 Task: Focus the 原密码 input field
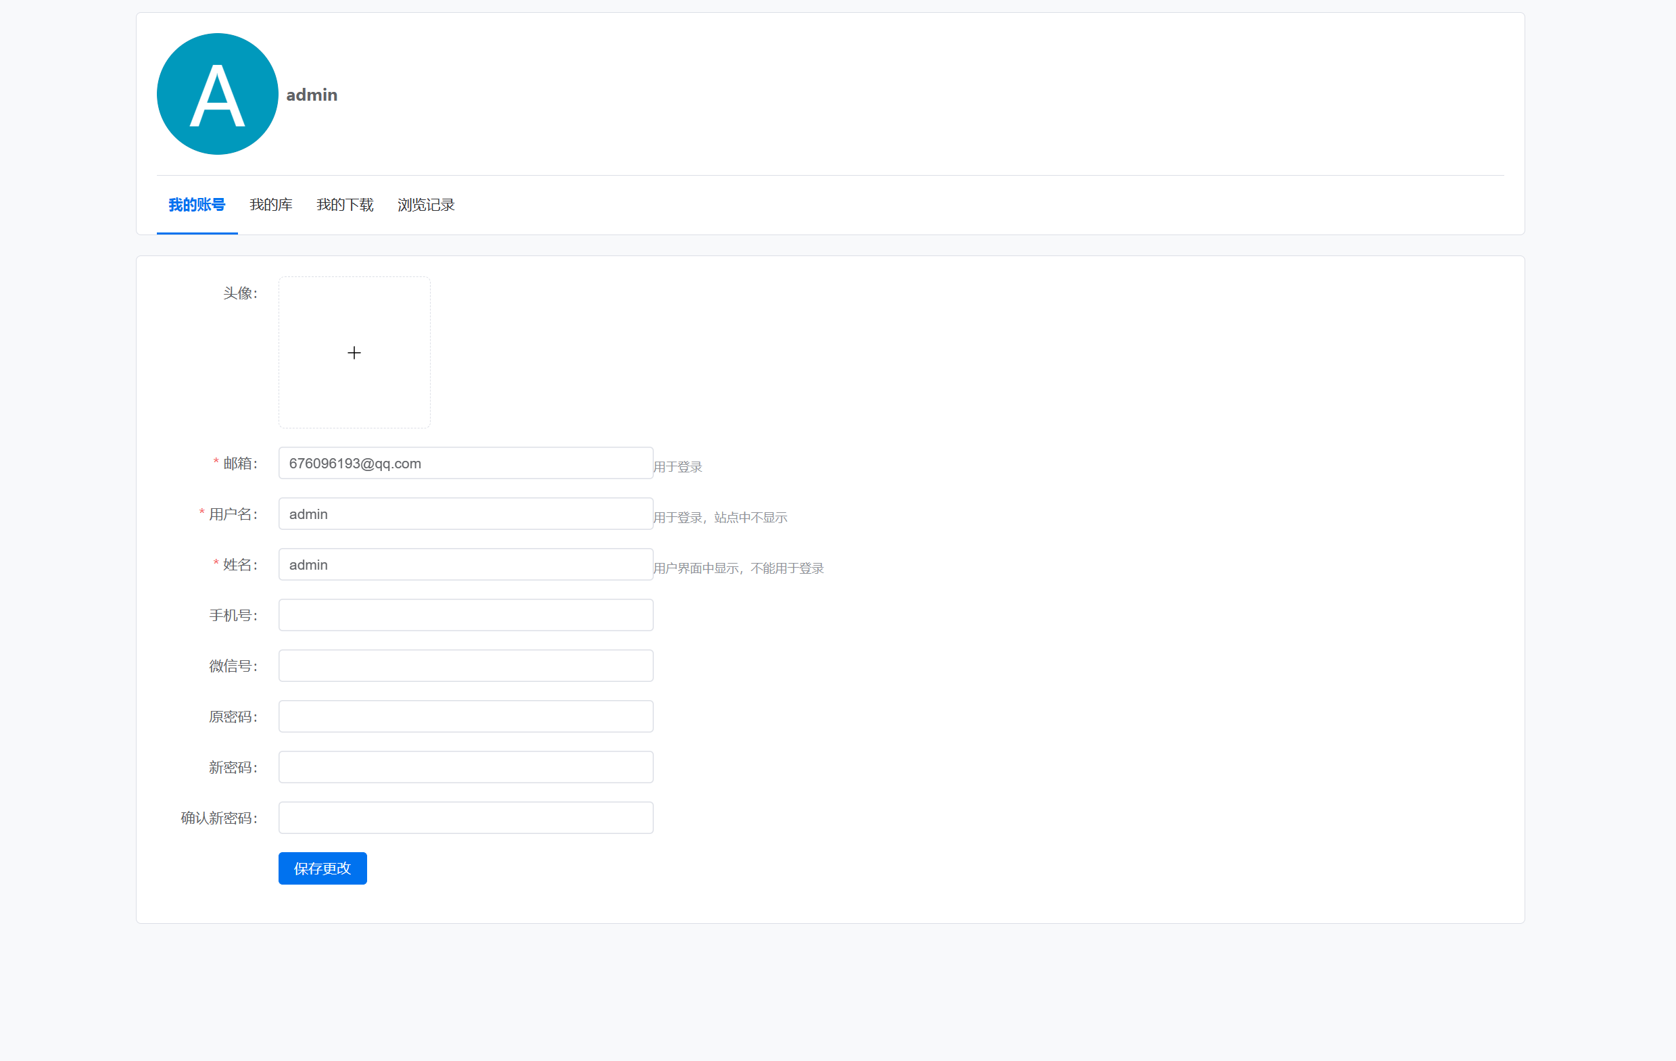click(x=466, y=716)
